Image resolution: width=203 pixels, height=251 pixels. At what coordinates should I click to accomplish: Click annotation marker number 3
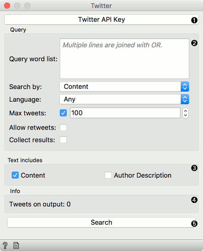point(194,168)
